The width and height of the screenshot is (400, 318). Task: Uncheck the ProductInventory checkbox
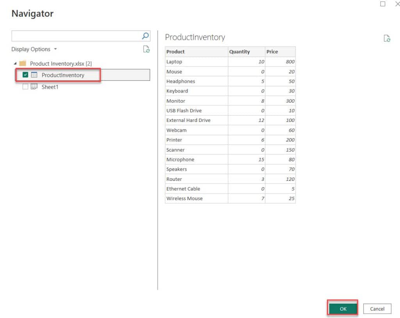pyautogui.click(x=25, y=75)
